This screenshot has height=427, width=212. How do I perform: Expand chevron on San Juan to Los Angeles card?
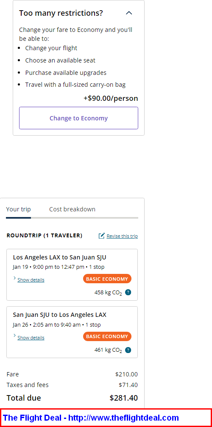click(15, 336)
